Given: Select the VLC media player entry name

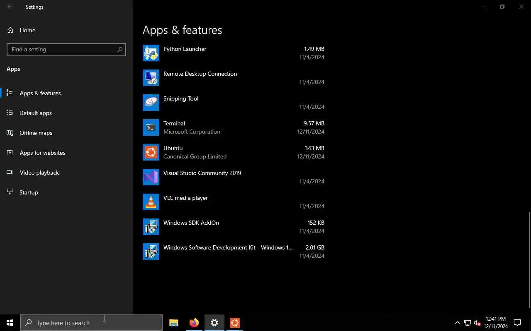Looking at the screenshot, I should click(x=185, y=198).
